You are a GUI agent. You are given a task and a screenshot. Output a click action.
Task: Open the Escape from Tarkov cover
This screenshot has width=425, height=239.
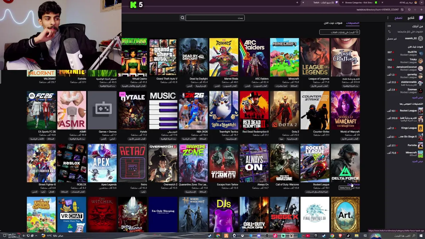[224, 163]
